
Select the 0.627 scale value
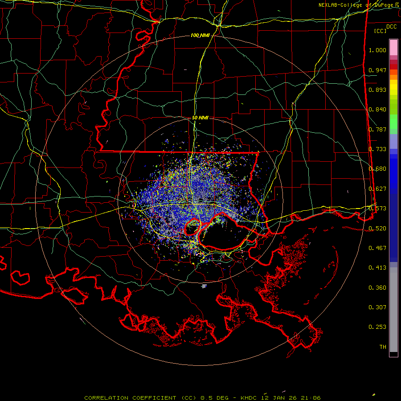pos(377,189)
